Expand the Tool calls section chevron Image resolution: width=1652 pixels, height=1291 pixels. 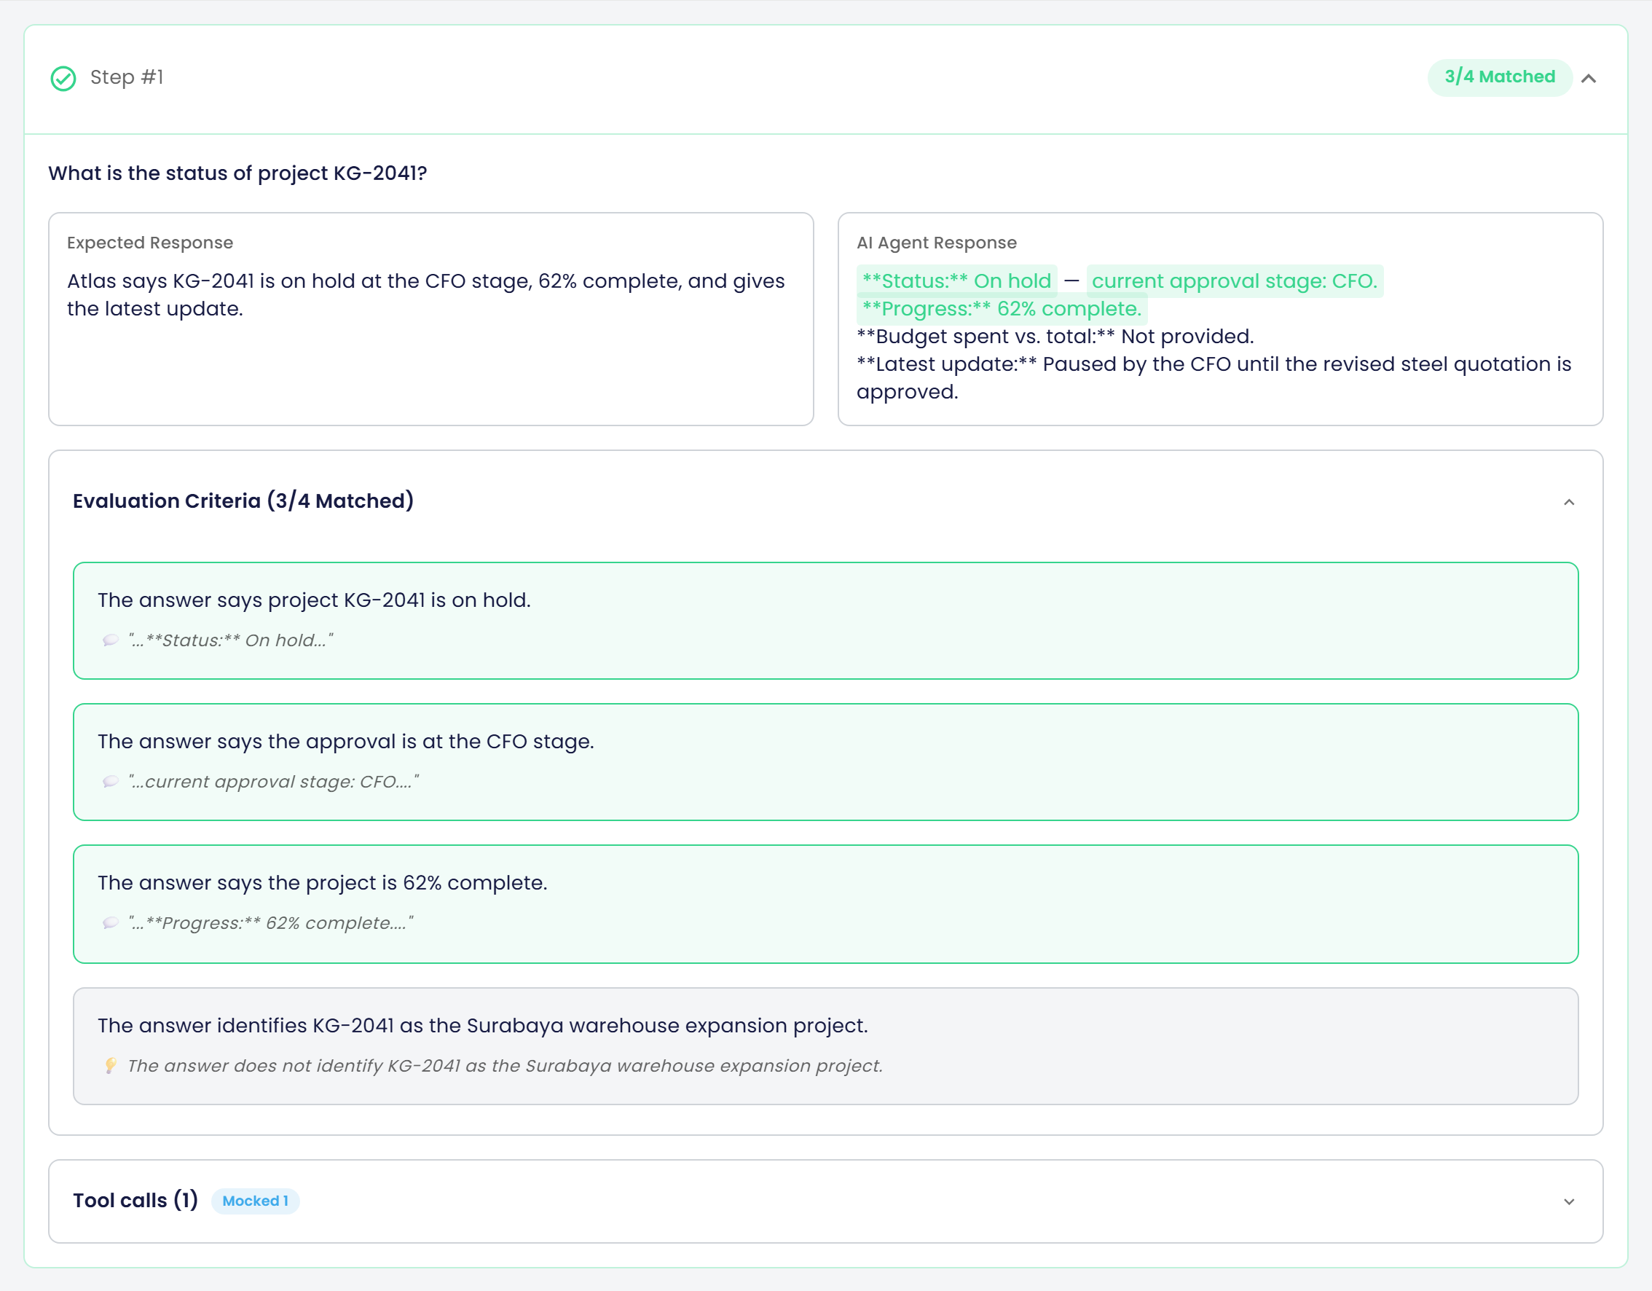click(x=1569, y=1201)
